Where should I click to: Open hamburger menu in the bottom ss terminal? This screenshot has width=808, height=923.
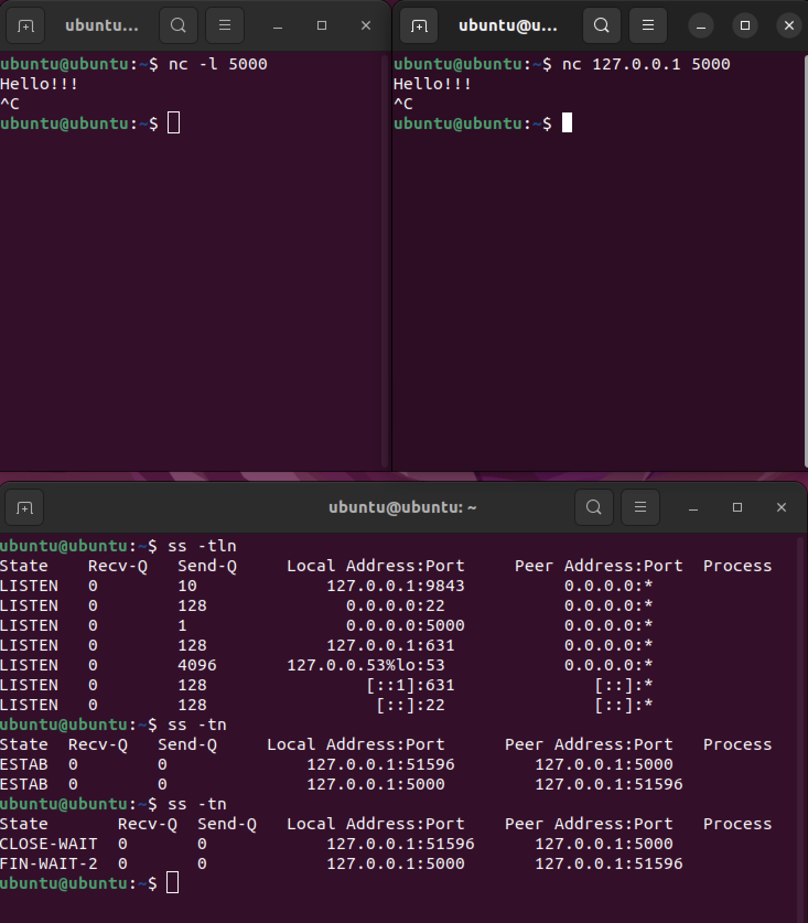click(640, 507)
